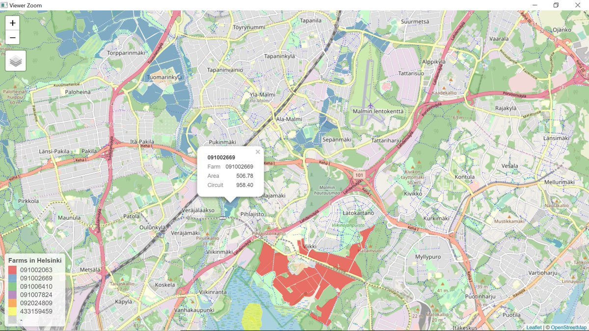Click the Viewer Zoom app icon in title bar
This screenshot has height=331, width=589.
tap(4, 5)
